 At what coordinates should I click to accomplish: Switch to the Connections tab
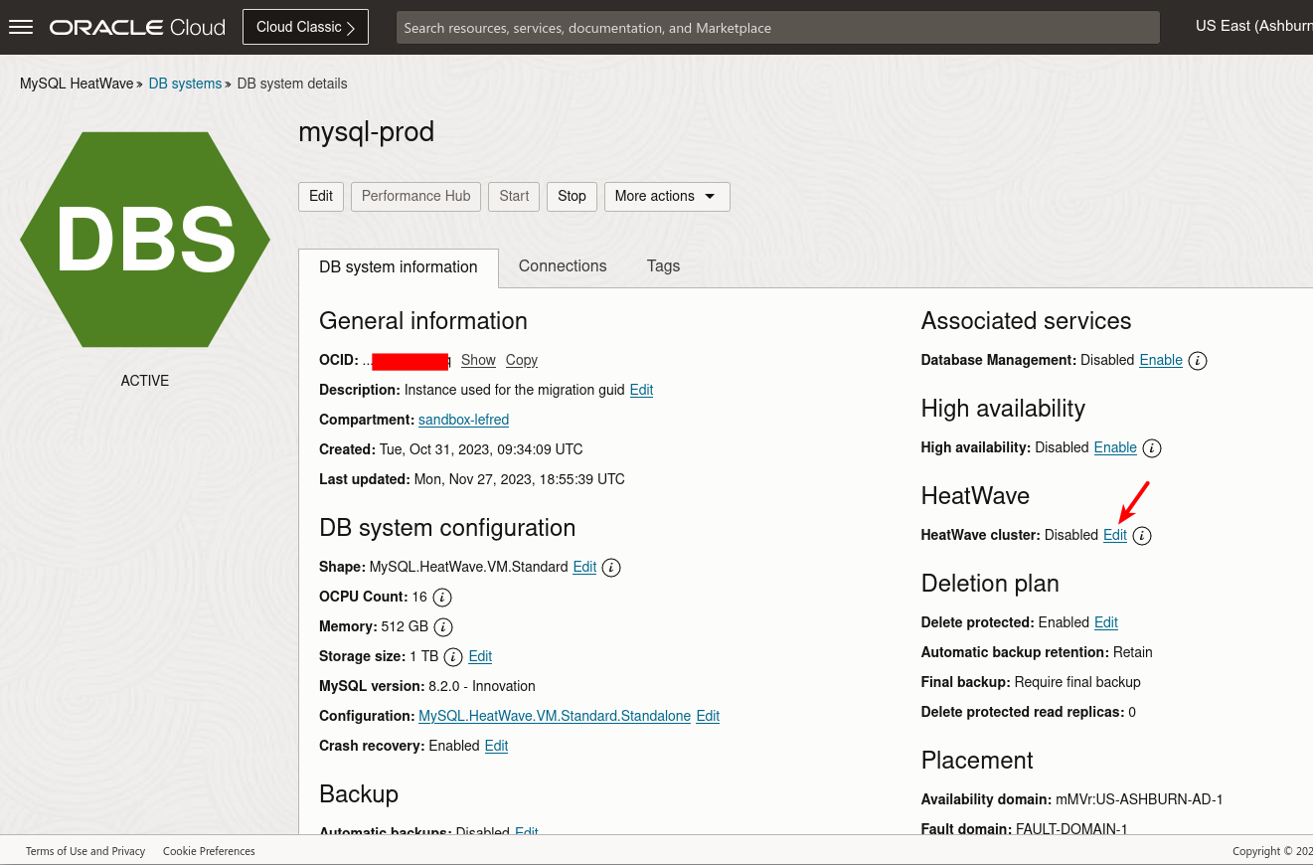pyautogui.click(x=563, y=265)
